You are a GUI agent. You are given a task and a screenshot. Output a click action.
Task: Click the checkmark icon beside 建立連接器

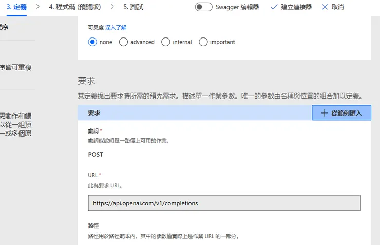pyautogui.click(x=274, y=7)
